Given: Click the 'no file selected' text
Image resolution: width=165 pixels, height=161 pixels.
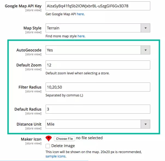Looking at the screenshot, I should coord(89,138).
